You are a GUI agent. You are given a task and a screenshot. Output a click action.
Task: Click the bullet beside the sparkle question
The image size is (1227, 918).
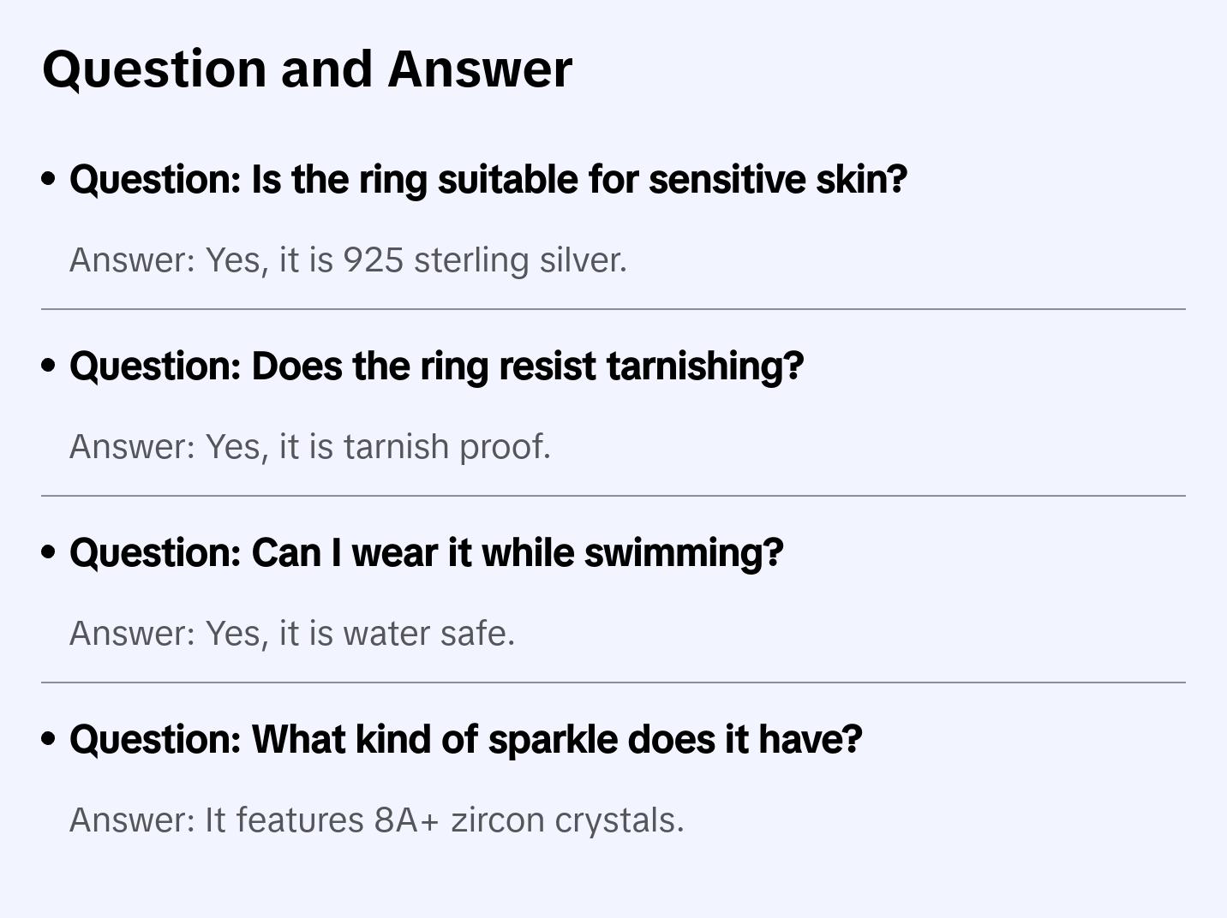tap(49, 740)
